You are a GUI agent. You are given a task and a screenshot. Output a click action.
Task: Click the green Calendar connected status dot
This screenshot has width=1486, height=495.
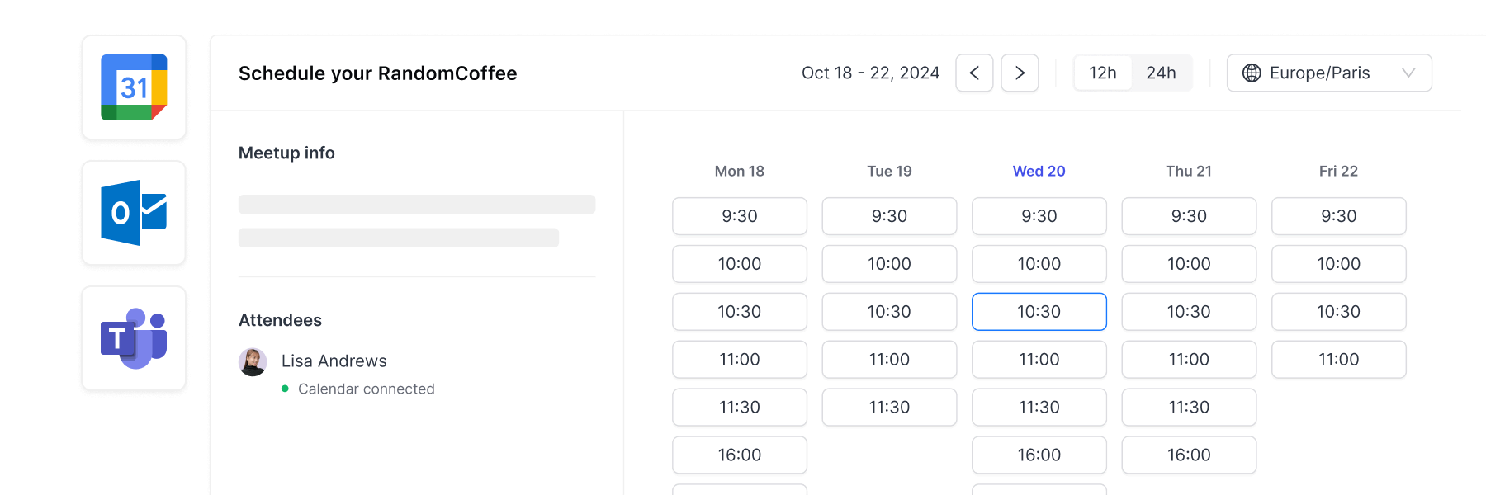[x=285, y=389]
